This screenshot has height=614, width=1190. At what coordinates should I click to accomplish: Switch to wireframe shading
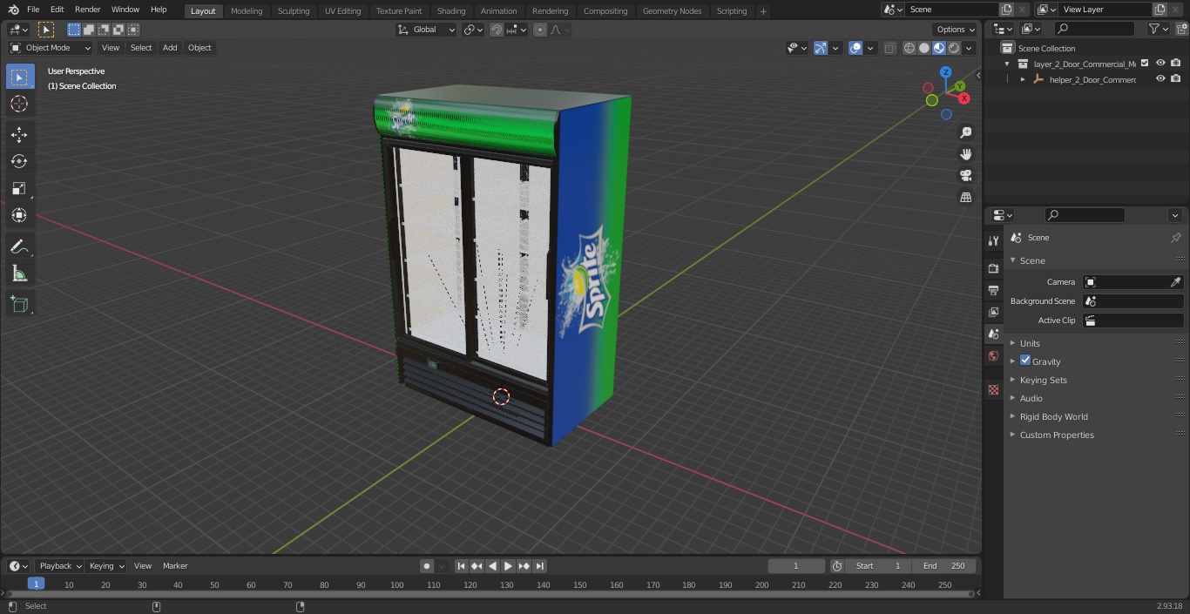pyautogui.click(x=909, y=48)
